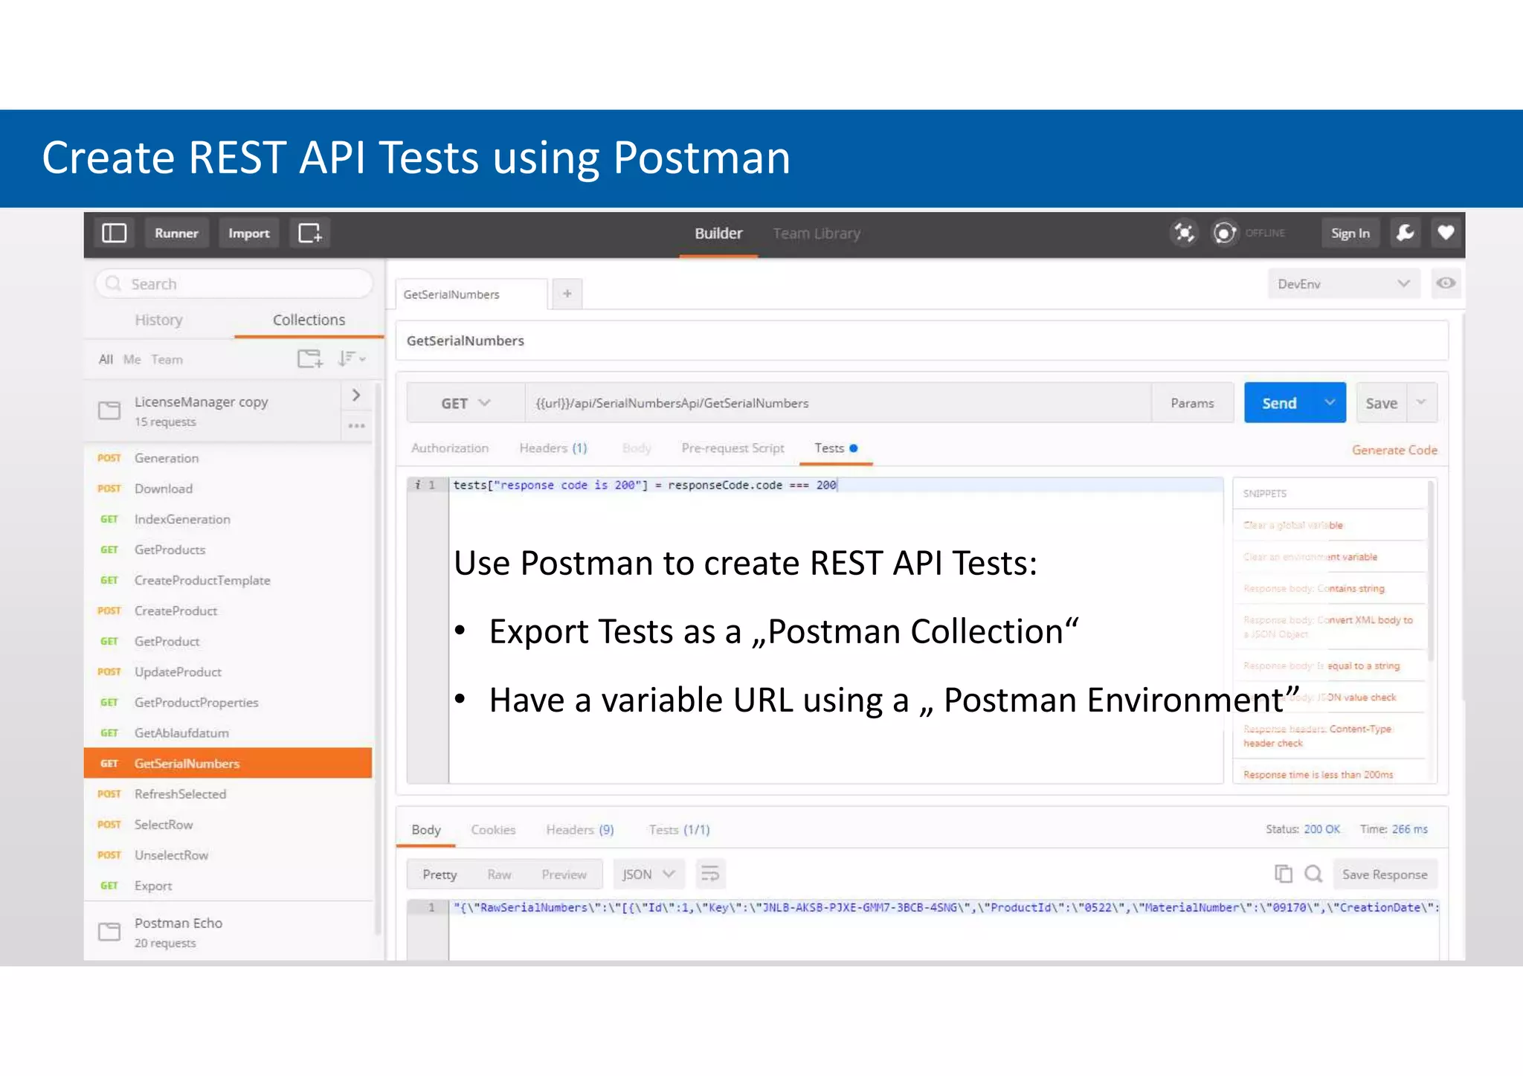Select the GetSerialNumbers request tab
Viewport: 1523px width, 1076px height.
point(471,294)
